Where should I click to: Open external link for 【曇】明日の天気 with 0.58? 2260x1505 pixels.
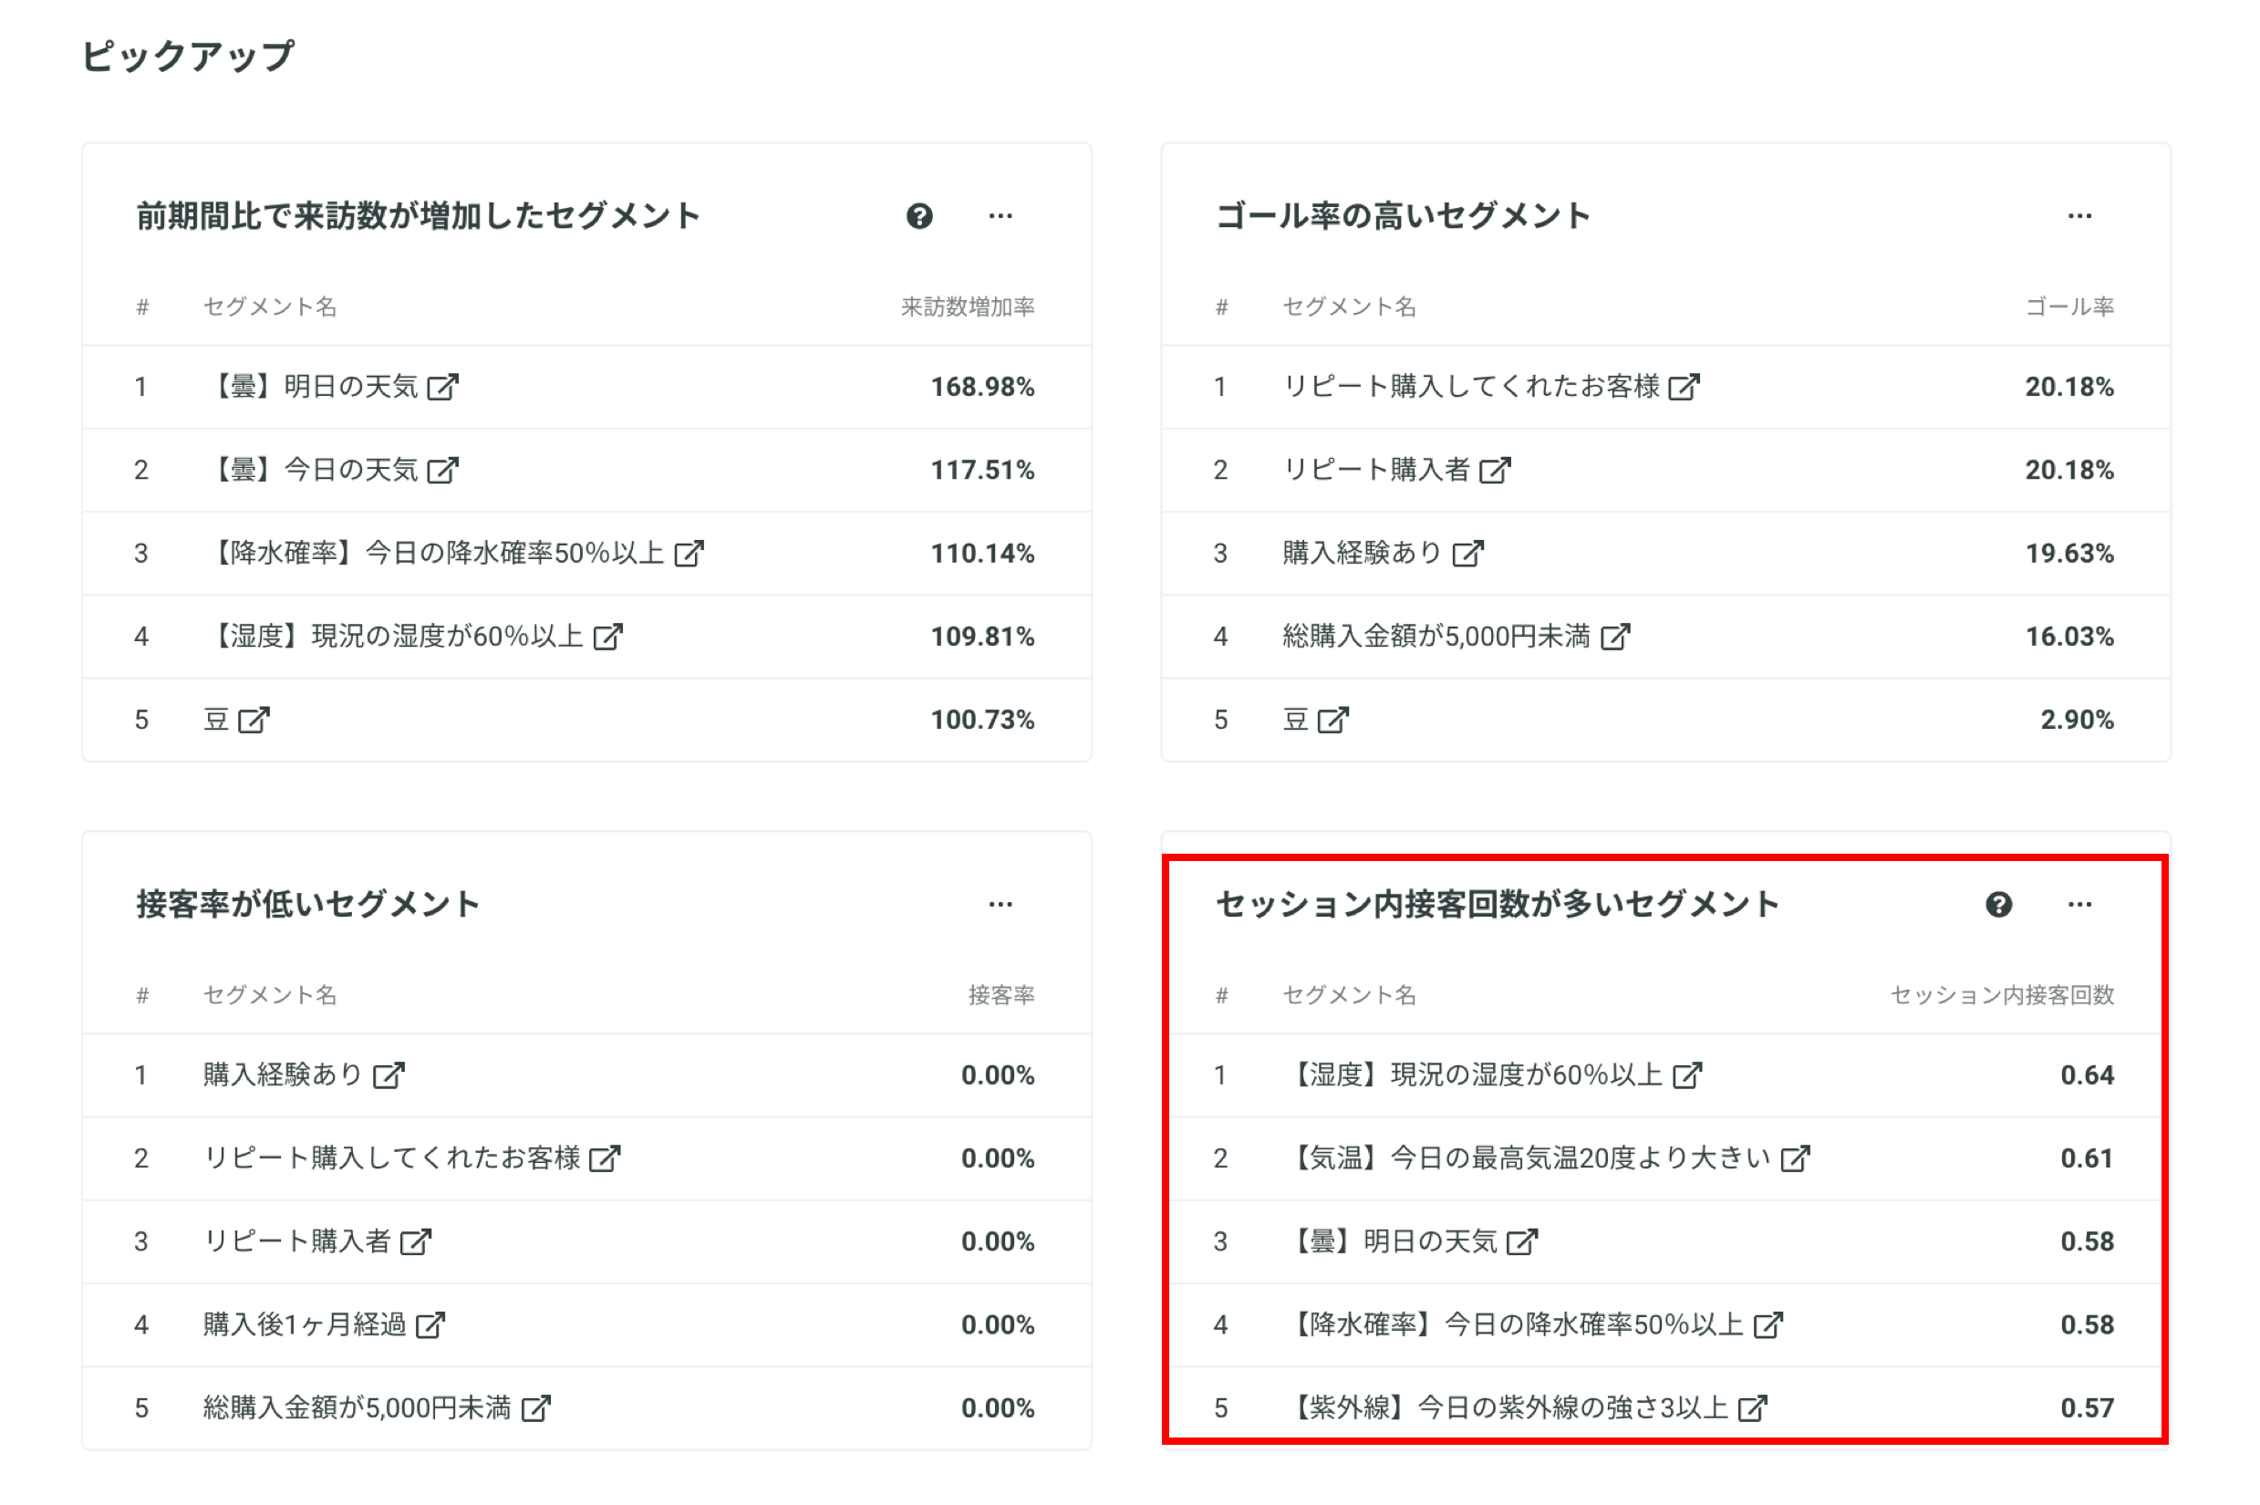point(1521,1242)
